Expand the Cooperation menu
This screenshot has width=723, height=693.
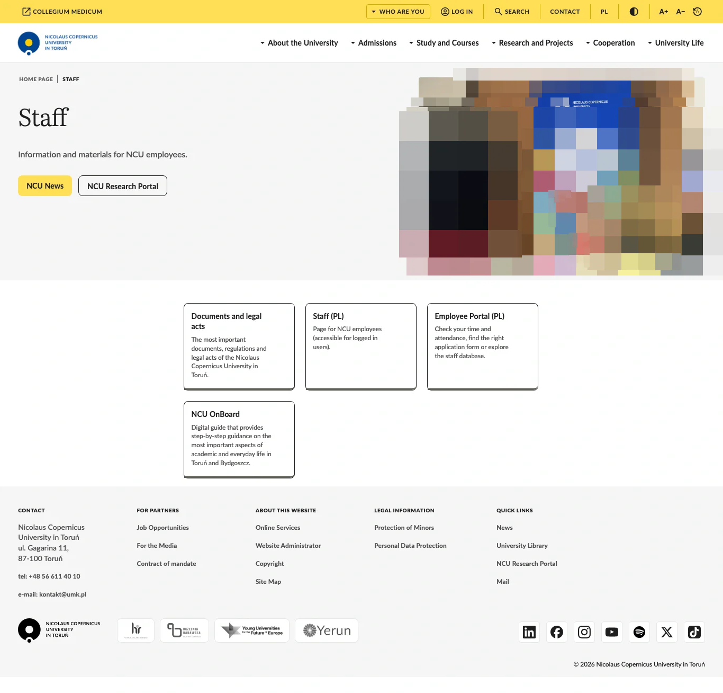point(610,43)
